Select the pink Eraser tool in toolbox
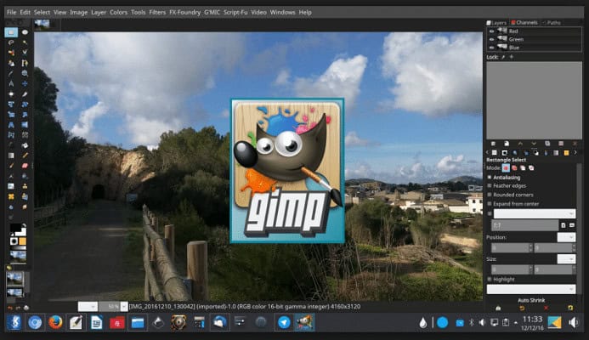 click(25, 166)
